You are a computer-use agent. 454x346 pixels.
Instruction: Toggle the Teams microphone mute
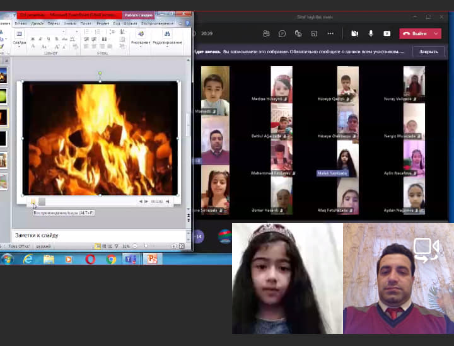pyautogui.click(x=371, y=33)
